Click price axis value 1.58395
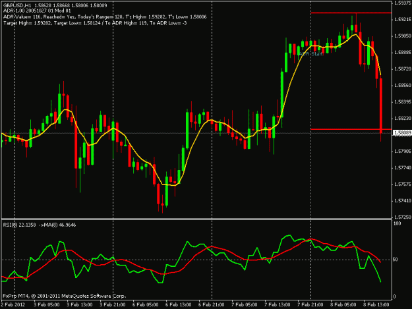The width and height of the screenshot is (412, 309). coord(403,102)
